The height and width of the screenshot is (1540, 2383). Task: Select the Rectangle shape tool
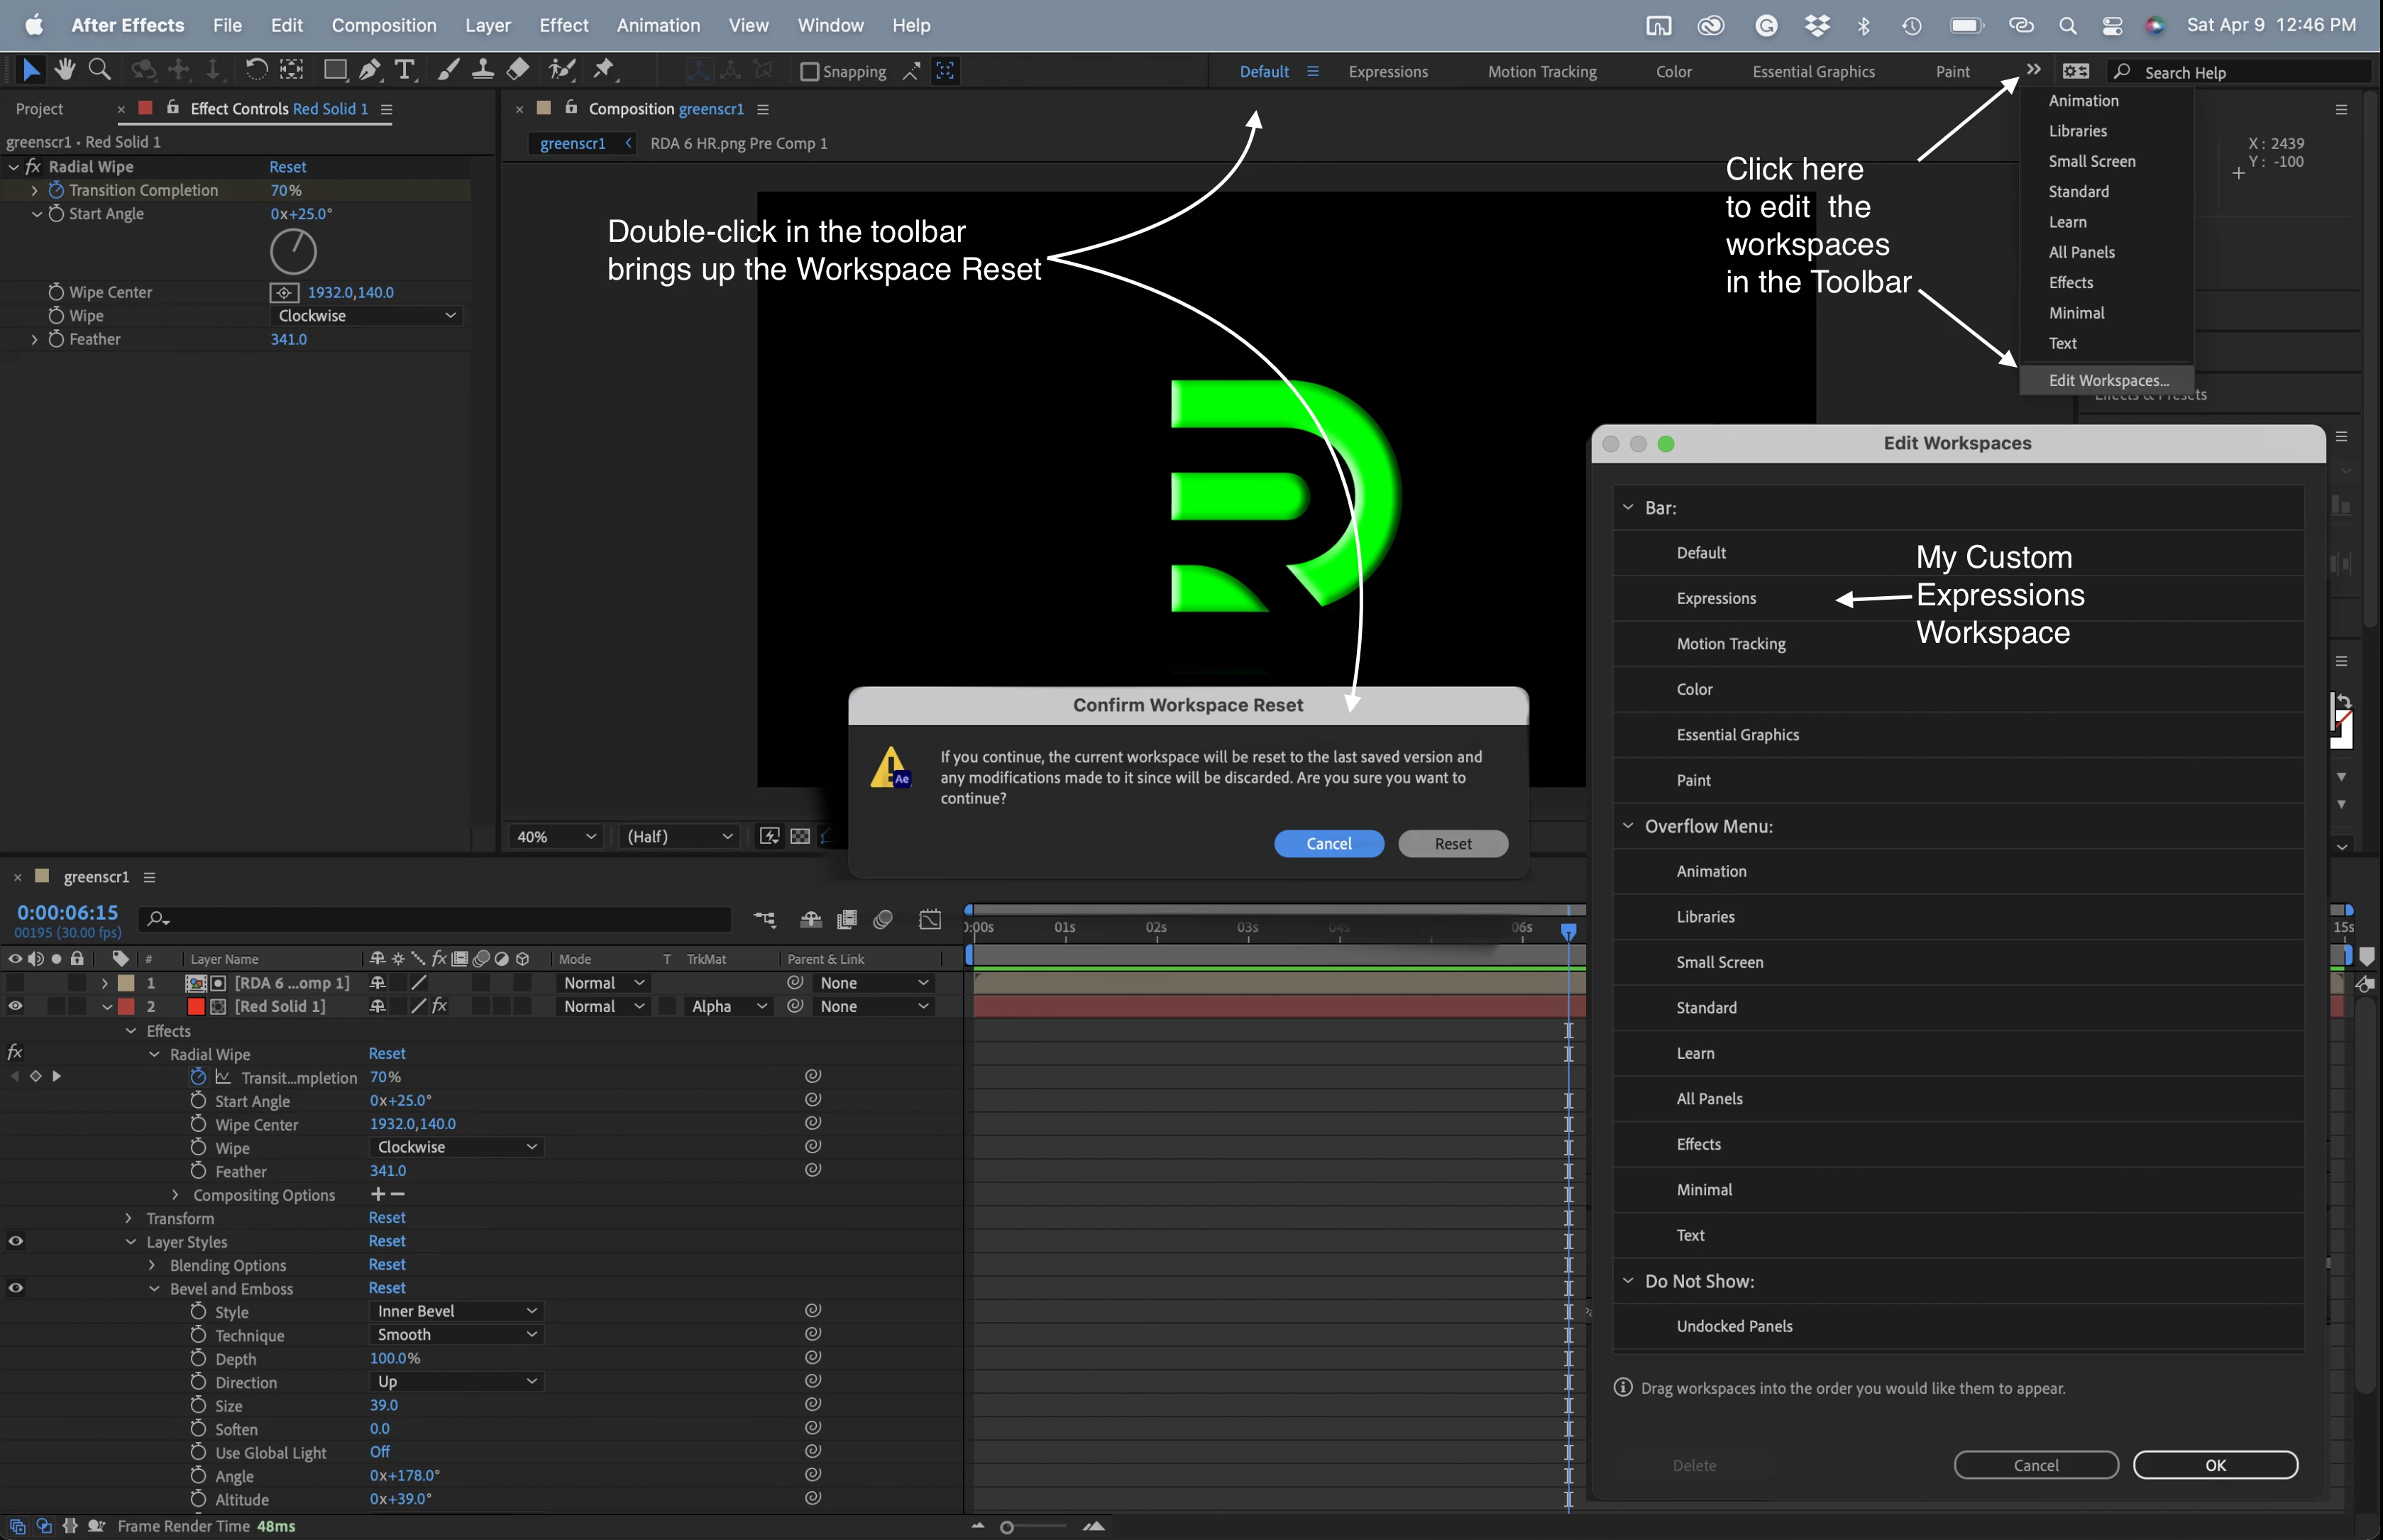pos(335,69)
